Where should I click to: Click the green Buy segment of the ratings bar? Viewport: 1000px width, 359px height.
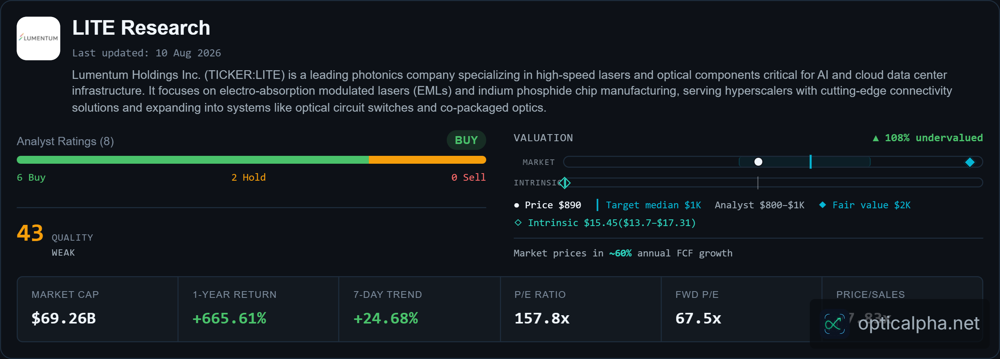pos(193,160)
